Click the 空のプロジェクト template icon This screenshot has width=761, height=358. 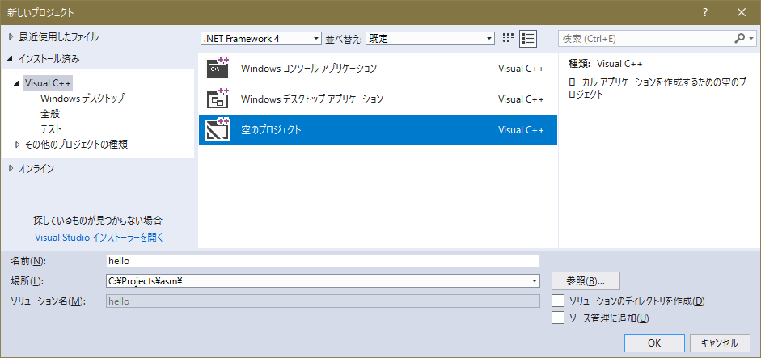point(218,129)
